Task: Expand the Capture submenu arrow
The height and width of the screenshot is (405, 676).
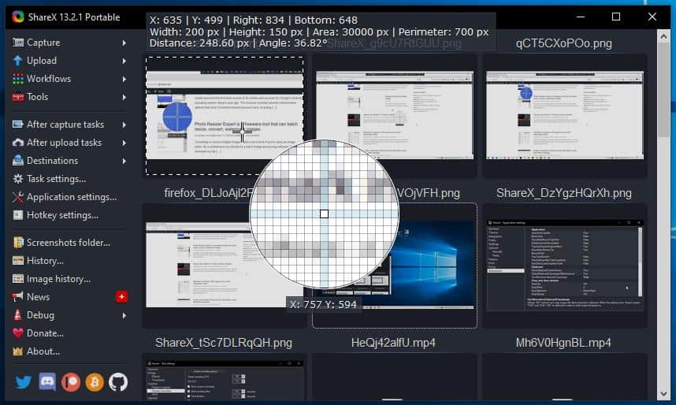Action: [x=124, y=43]
